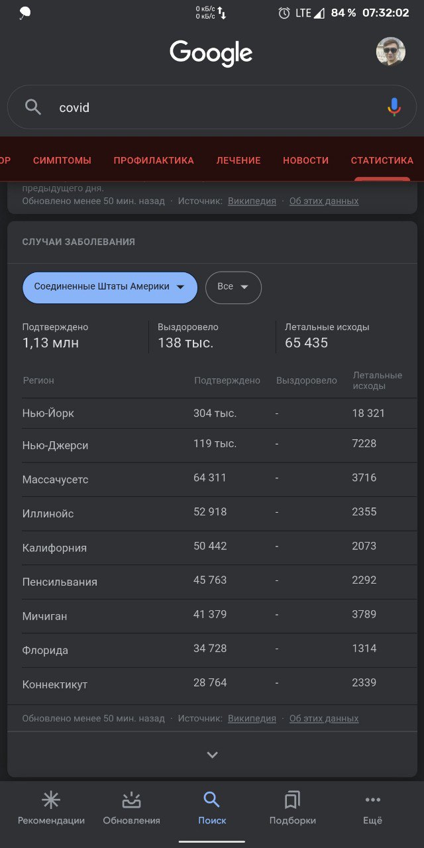Expand the table with down chevron
The image size is (424, 848).
pos(212,755)
